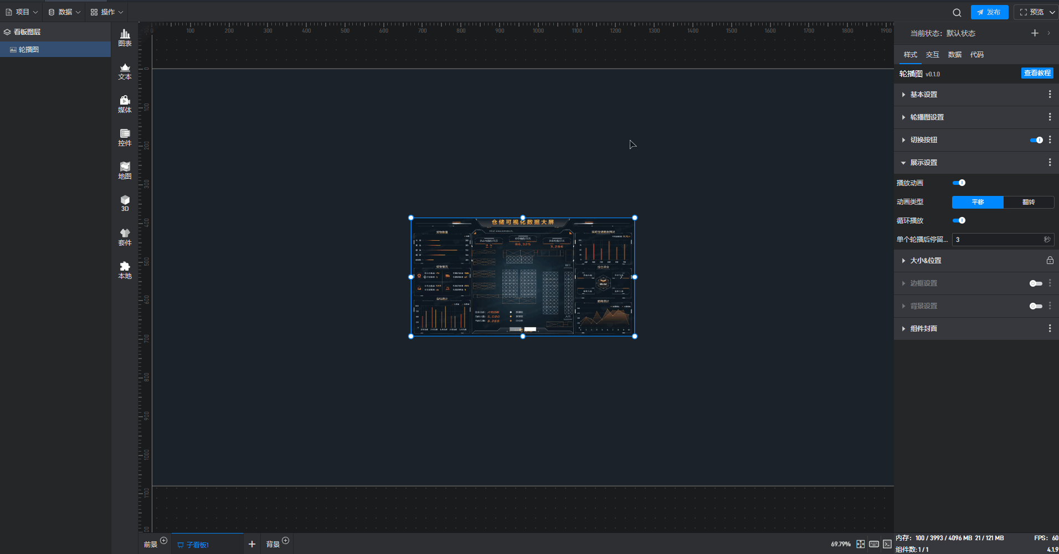The image size is (1059, 554).
Task: Collapse the 展示设置 section
Action: [x=923, y=163]
